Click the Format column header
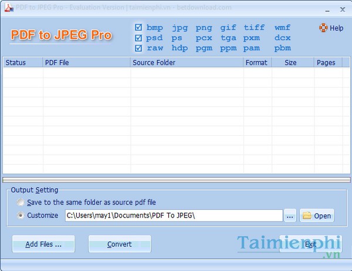Viewport: 352px width, 271px height. pos(258,62)
